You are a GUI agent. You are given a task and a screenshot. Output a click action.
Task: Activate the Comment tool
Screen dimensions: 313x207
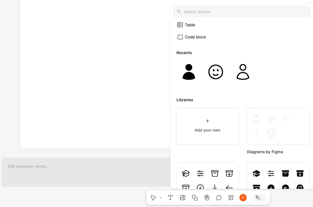(x=219, y=198)
